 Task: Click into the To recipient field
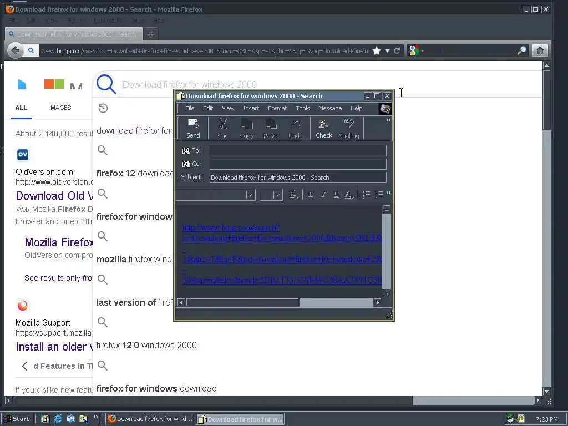[298, 151]
